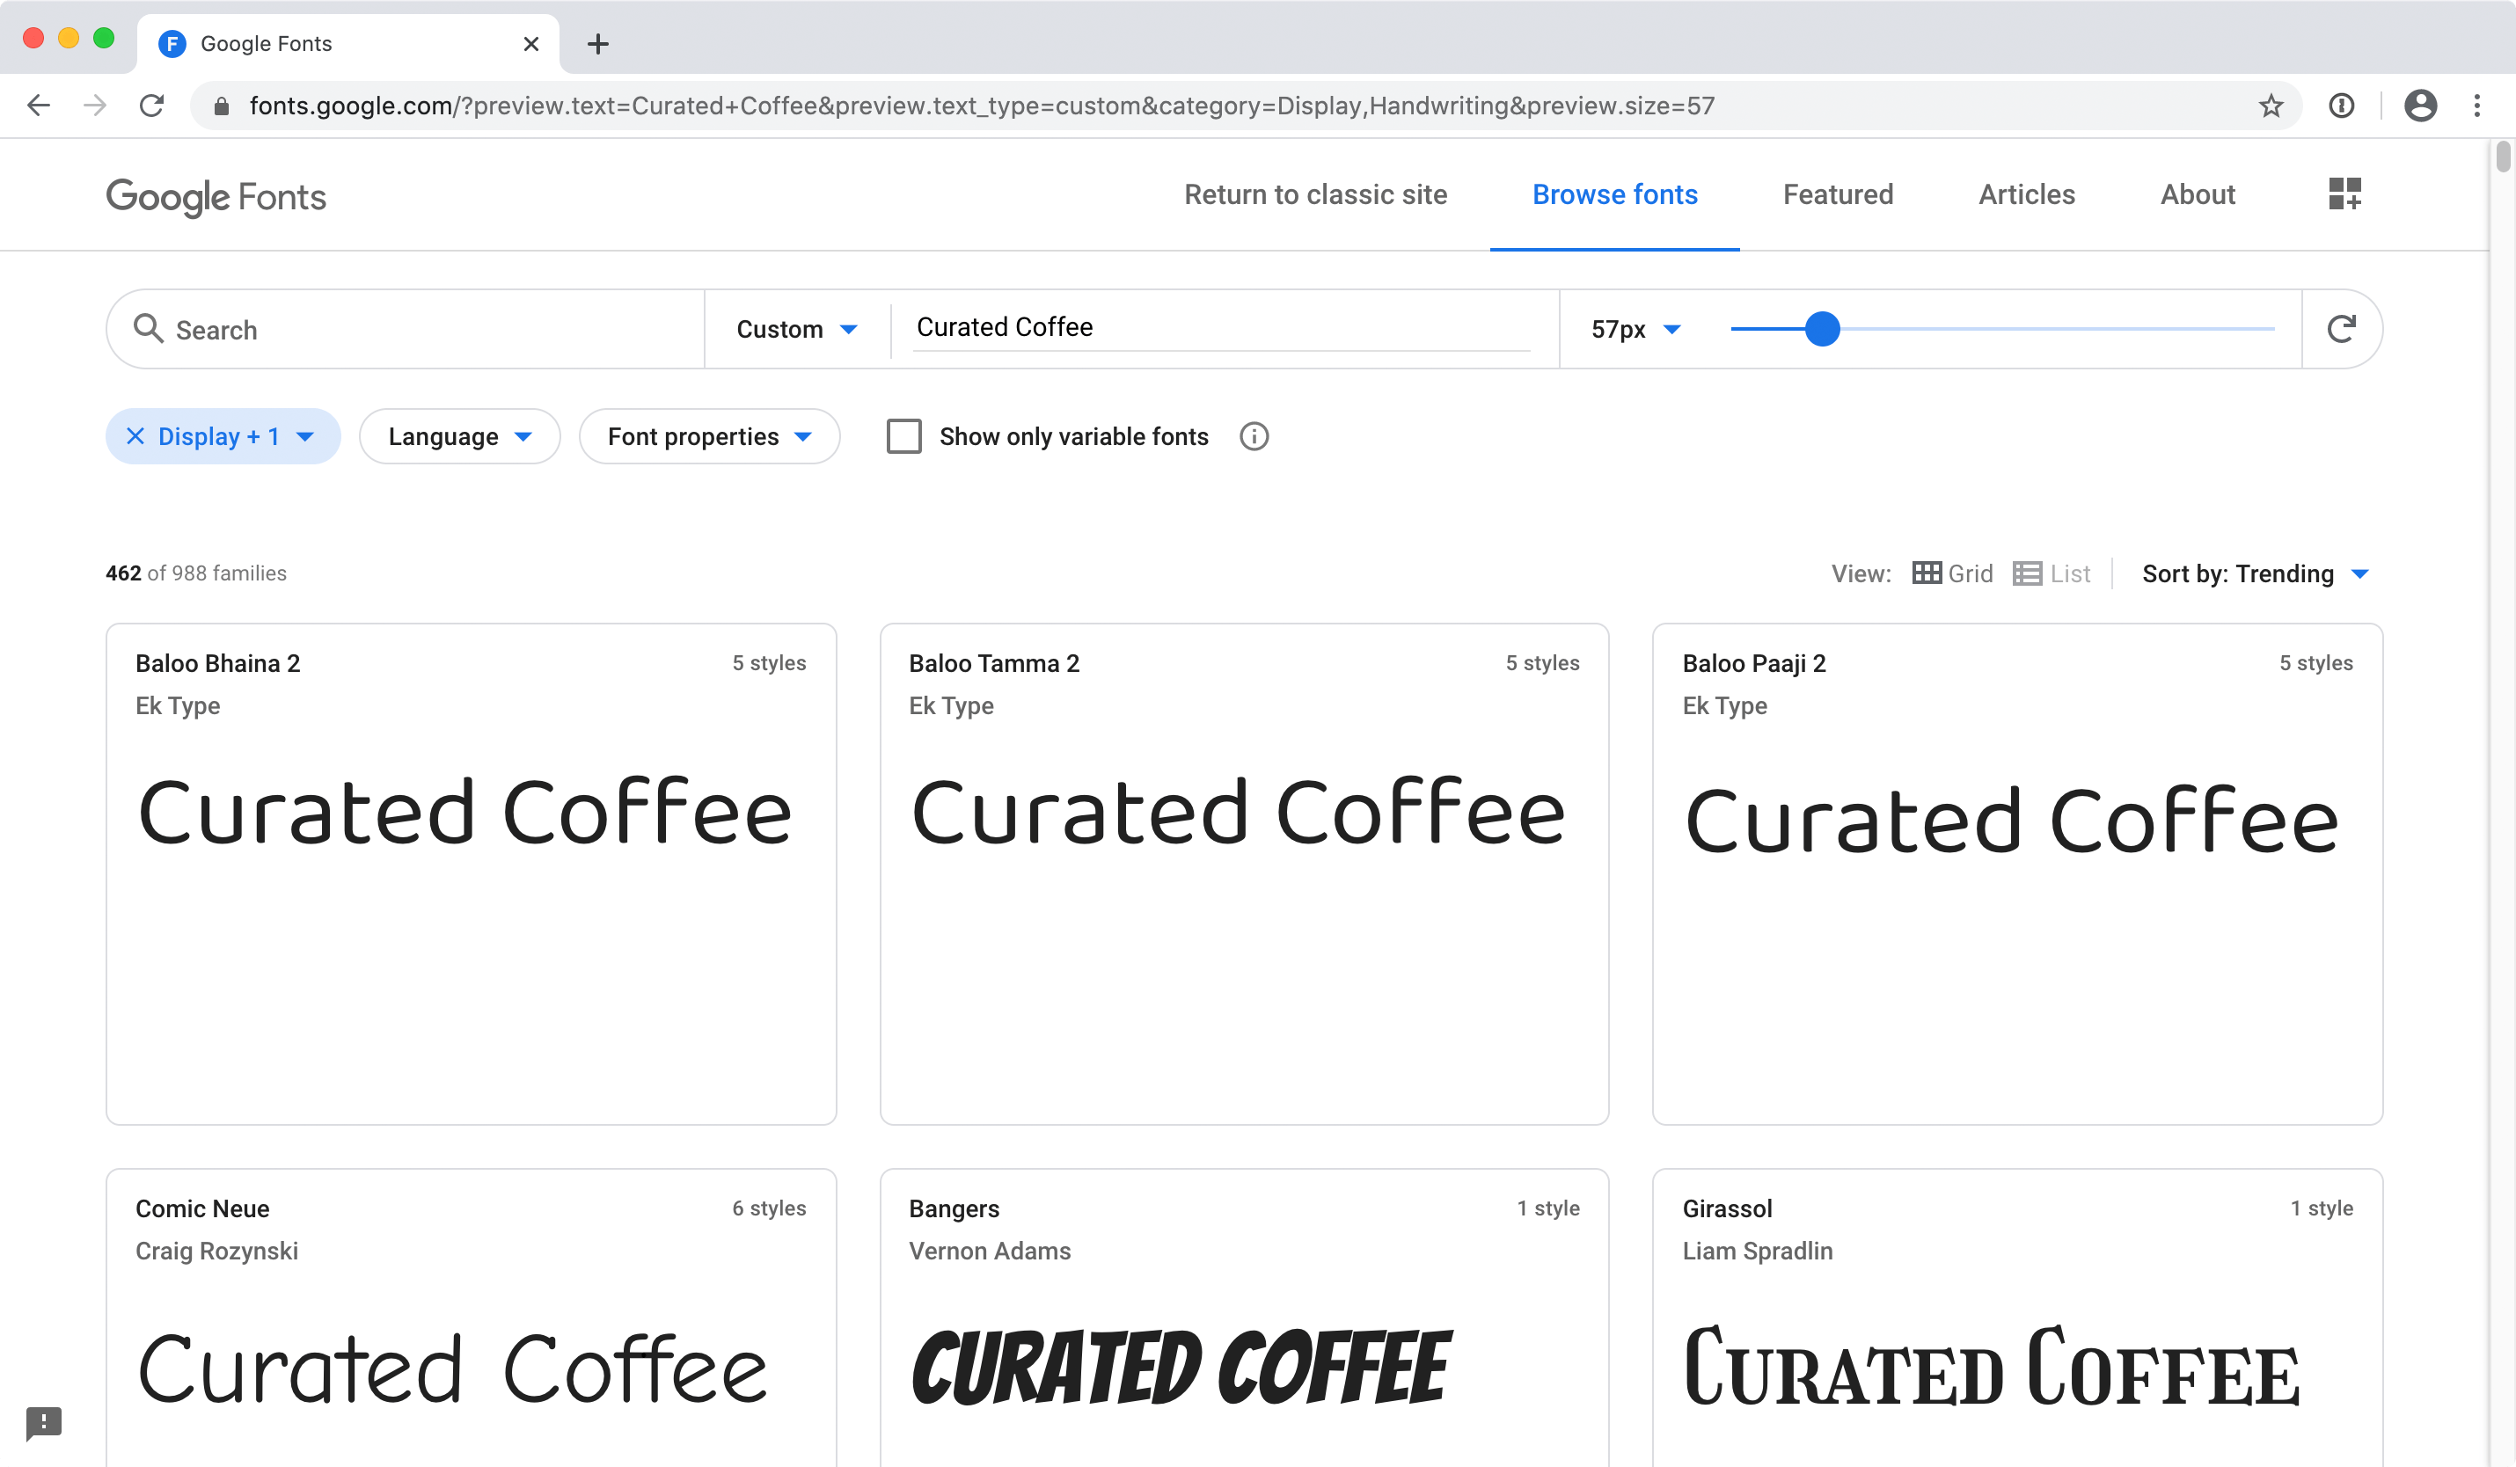Click the search magnifier icon
The width and height of the screenshot is (2516, 1467).
(149, 328)
